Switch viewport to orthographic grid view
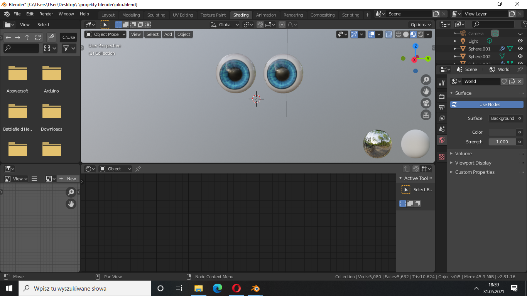 point(426,115)
